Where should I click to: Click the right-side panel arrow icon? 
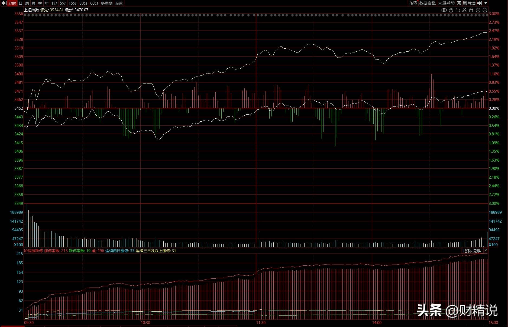click(x=480, y=3)
